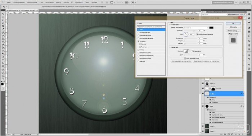
Task: Click the shadow opacity value field
Action: (x=201, y=31)
